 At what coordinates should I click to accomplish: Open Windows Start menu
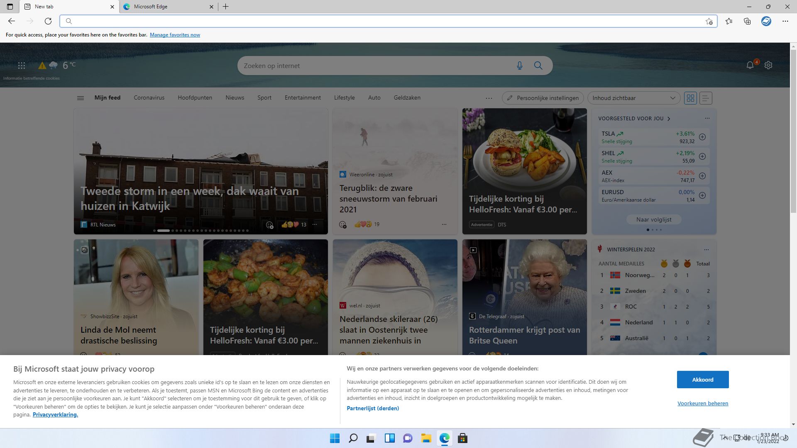coord(335,438)
